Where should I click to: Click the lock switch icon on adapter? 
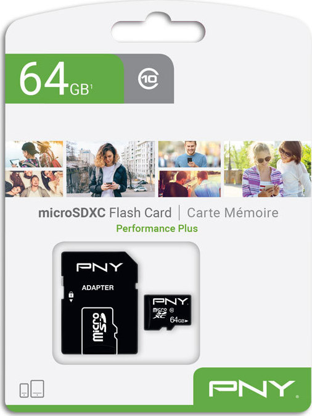(71, 296)
